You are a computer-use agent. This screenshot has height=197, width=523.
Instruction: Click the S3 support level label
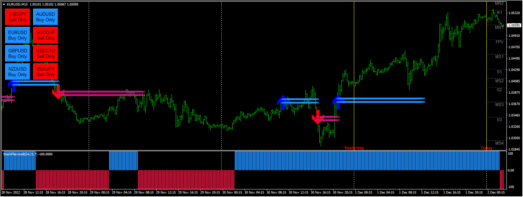pyautogui.click(x=500, y=120)
